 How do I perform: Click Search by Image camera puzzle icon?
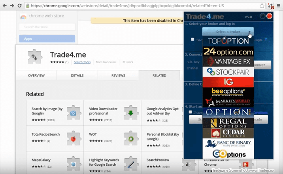[x=73, y=113]
